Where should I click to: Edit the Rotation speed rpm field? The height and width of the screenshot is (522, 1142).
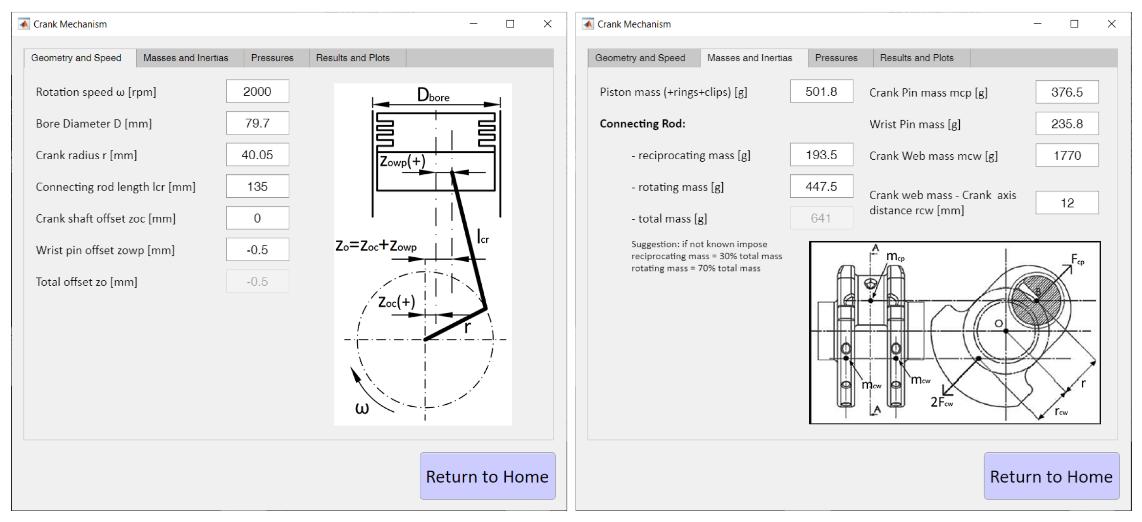(x=257, y=92)
